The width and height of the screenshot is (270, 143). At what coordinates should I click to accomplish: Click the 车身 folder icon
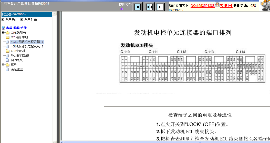pyautogui.click(x=7, y=65)
